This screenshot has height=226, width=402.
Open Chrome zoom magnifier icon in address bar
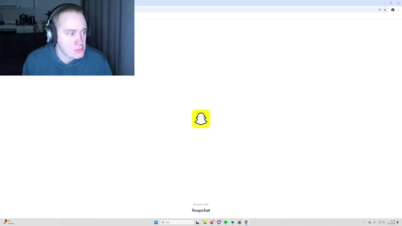pyautogui.click(x=380, y=10)
